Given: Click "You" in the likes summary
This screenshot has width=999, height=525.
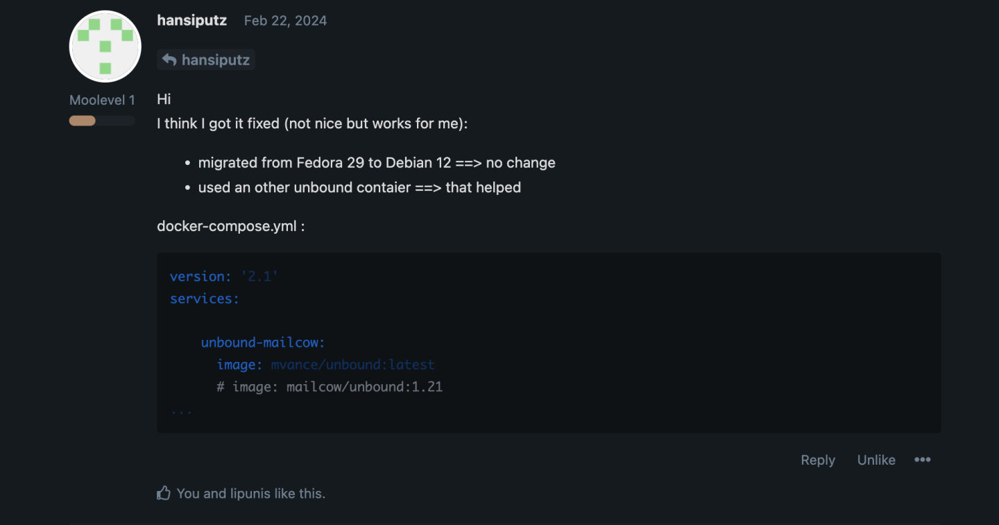Looking at the screenshot, I should tap(188, 494).
